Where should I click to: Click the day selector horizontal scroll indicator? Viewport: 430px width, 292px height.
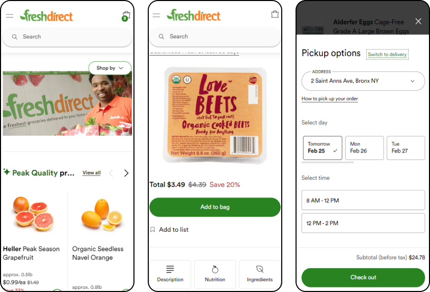(327, 162)
